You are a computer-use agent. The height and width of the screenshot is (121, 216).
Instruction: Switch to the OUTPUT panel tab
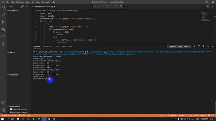[x=56, y=46]
